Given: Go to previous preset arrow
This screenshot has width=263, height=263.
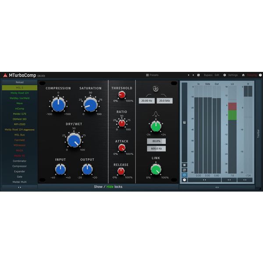Looking at the screenshot, I should coord(188,75).
